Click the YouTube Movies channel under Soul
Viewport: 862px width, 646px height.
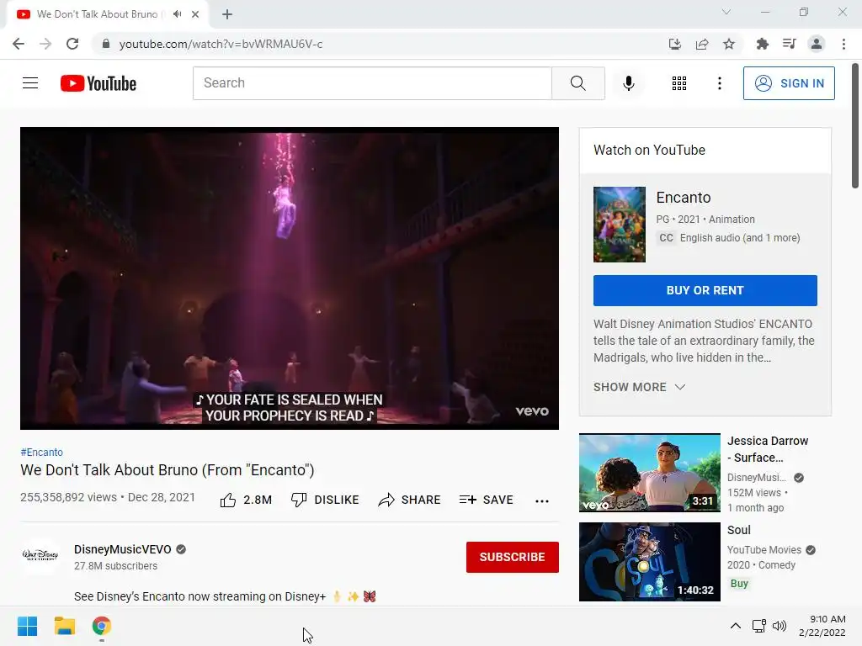(764, 550)
